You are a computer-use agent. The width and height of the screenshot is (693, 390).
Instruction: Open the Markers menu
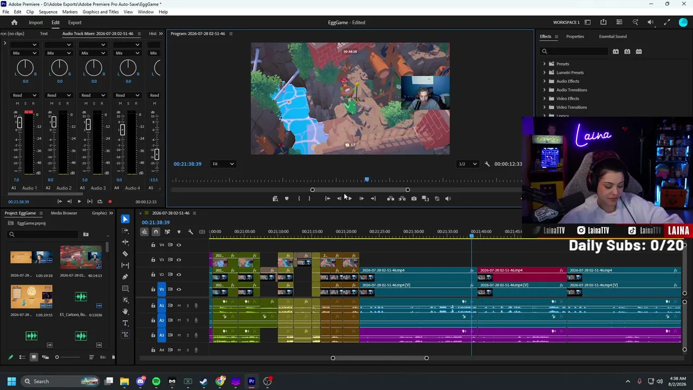pyautogui.click(x=70, y=12)
